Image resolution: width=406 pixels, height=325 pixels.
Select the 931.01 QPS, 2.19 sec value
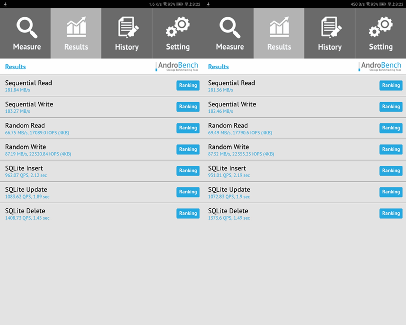tap(229, 175)
